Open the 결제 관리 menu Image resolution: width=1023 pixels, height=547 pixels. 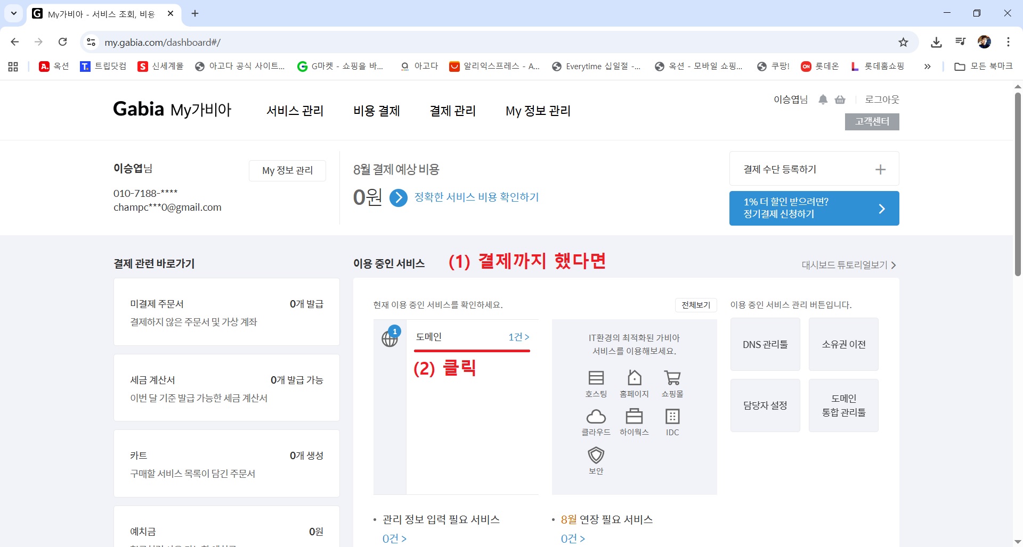453,111
